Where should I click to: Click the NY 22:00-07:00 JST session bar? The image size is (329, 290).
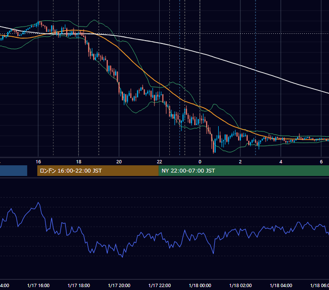click(243, 171)
